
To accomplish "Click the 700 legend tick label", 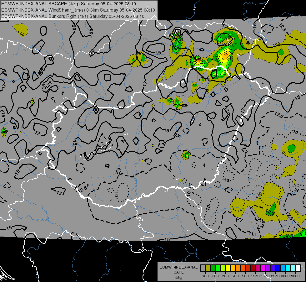I will (x=236, y=276).
